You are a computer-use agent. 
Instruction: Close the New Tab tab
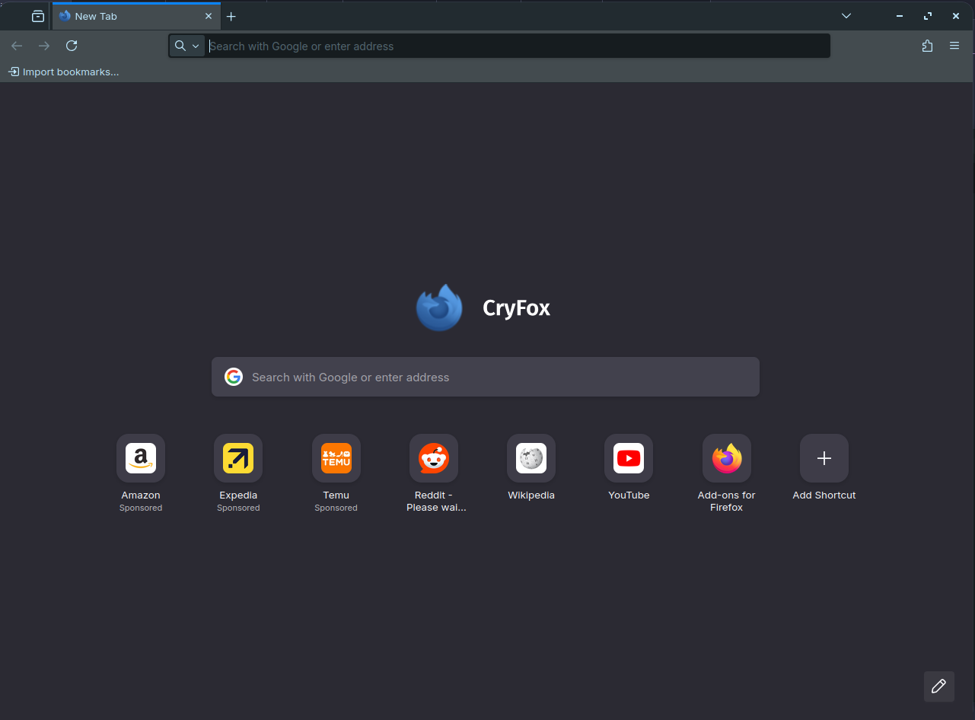pyautogui.click(x=209, y=16)
